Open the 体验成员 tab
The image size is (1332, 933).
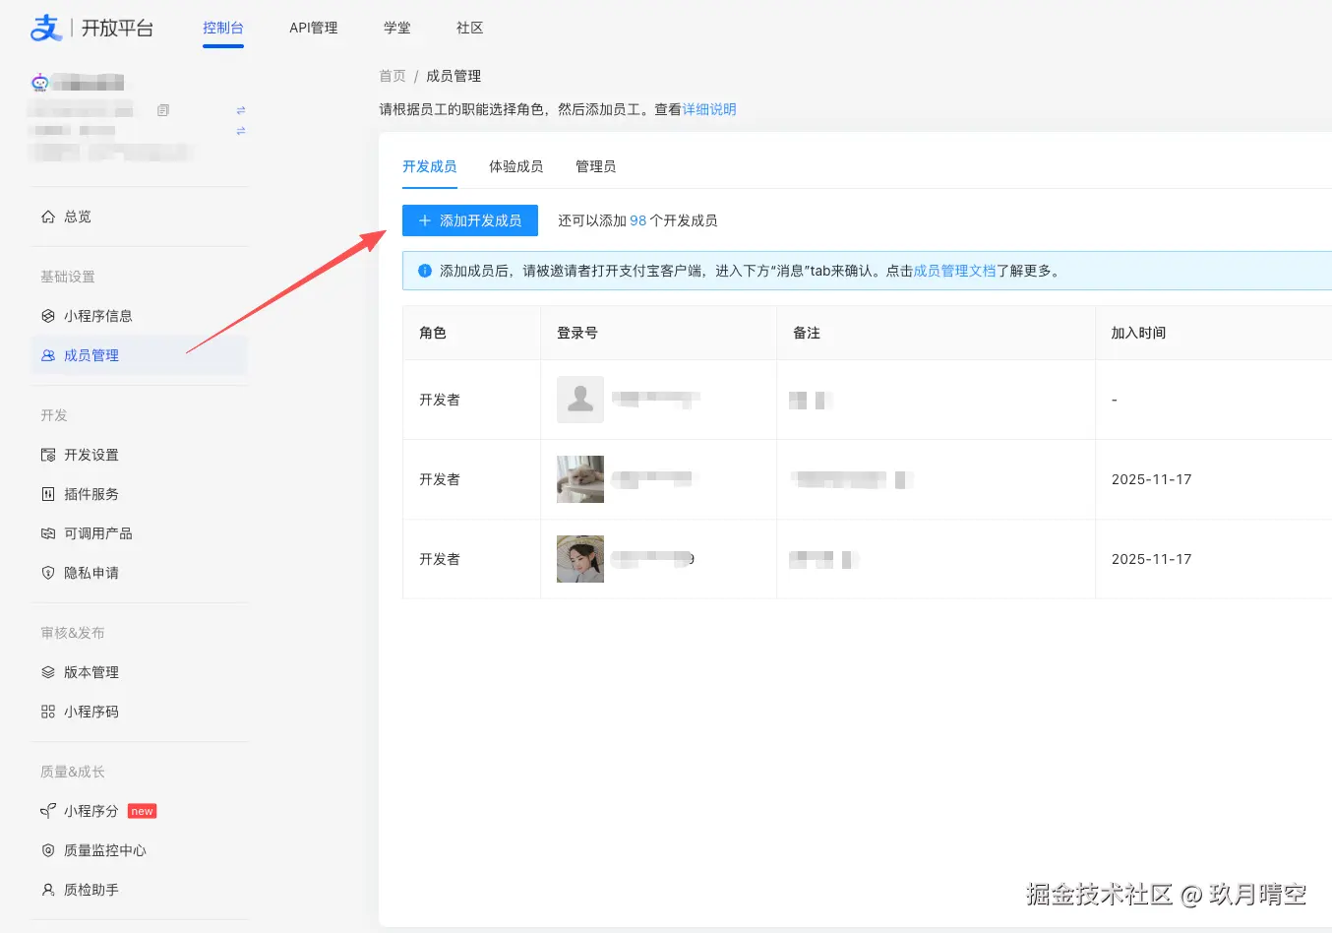pos(515,166)
